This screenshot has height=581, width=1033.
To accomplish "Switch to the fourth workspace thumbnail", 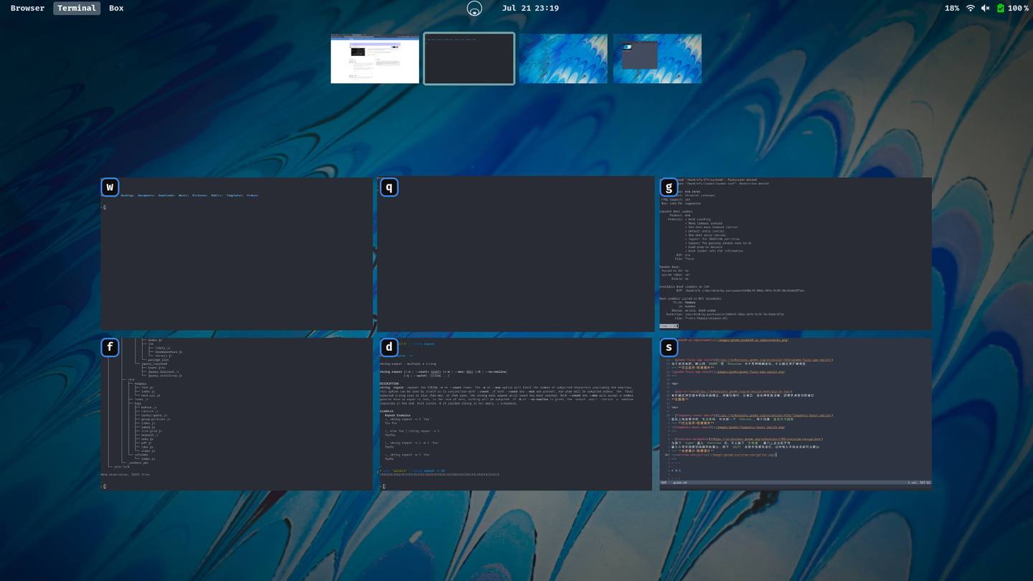I will click(657, 58).
